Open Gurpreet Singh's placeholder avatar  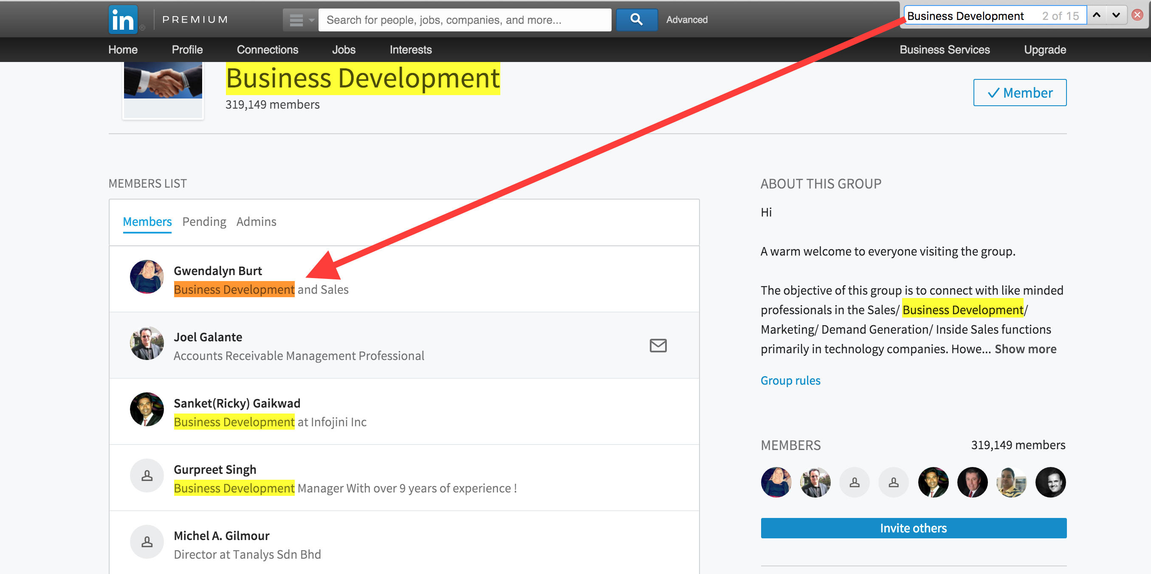point(147,475)
